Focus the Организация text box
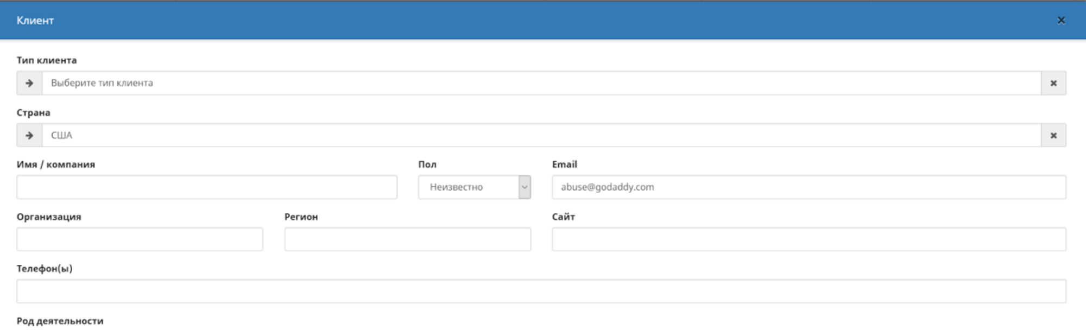 (140, 239)
